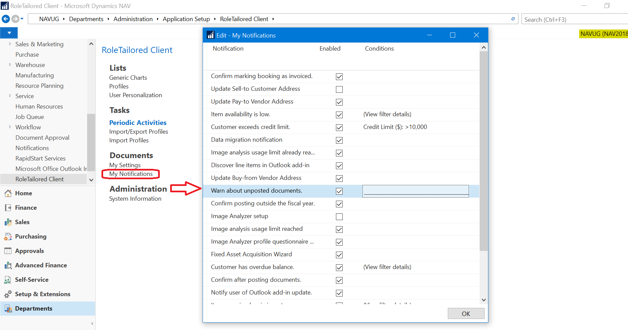
Task: Click OK in My Notifications dialog
Action: point(466,314)
